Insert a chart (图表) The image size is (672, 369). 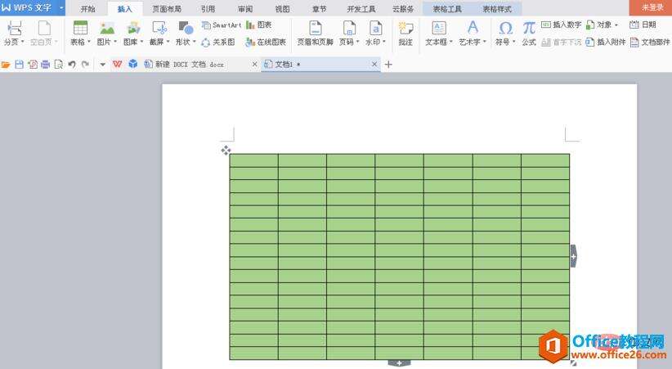(258, 25)
